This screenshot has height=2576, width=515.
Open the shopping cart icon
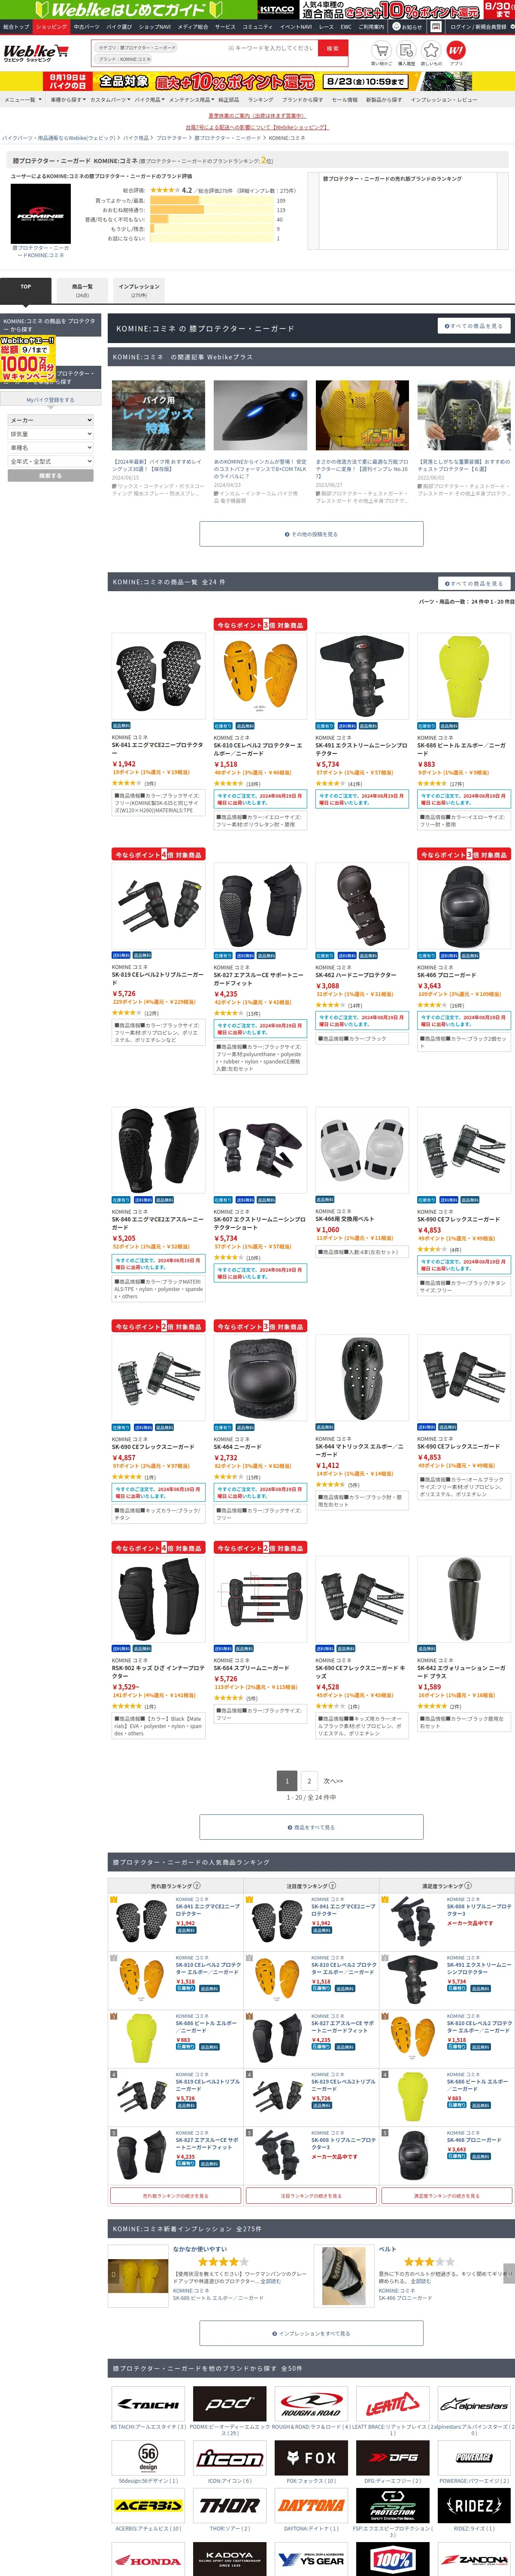coord(381,50)
